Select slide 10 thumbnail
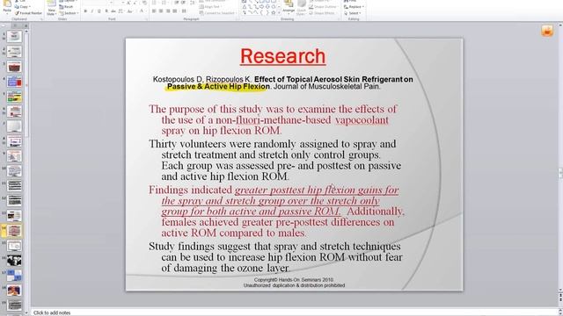This screenshot has height=316, width=563. [x=14, y=171]
